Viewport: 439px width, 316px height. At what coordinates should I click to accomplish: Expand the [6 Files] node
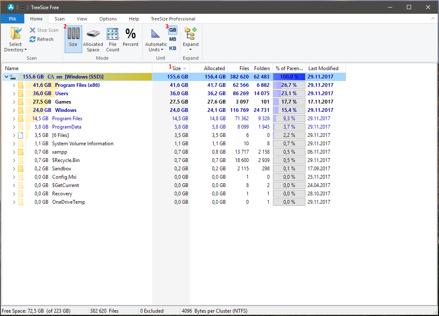click(14, 135)
